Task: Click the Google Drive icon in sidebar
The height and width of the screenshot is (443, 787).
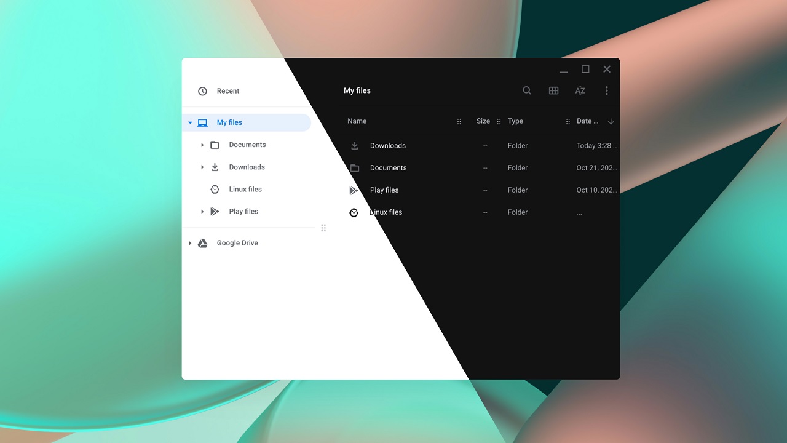Action: point(202,243)
